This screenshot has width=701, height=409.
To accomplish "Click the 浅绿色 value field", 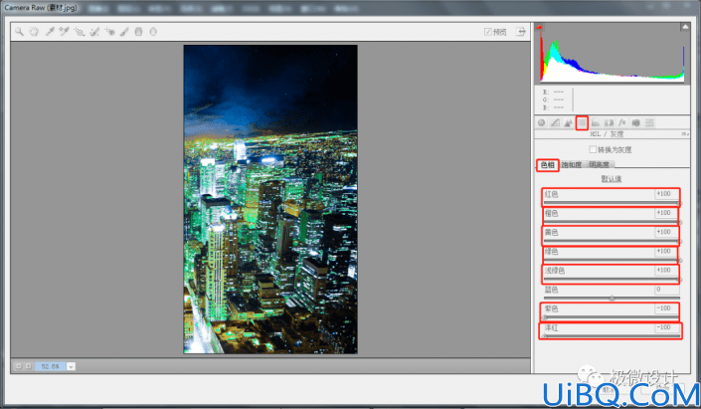I will pyautogui.click(x=666, y=270).
